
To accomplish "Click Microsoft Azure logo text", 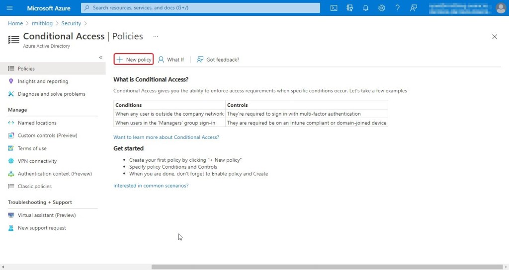I will tap(49, 8).
